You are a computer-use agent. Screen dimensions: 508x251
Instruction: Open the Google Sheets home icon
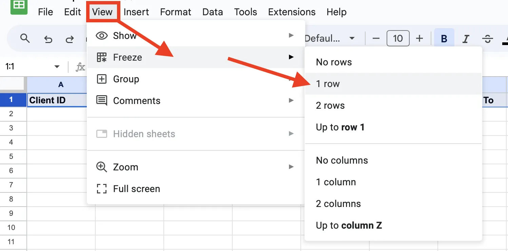(x=19, y=6)
